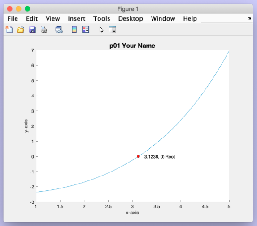This screenshot has height=226, width=257.
Task: Open the Desktop menu
Action: tap(131, 18)
